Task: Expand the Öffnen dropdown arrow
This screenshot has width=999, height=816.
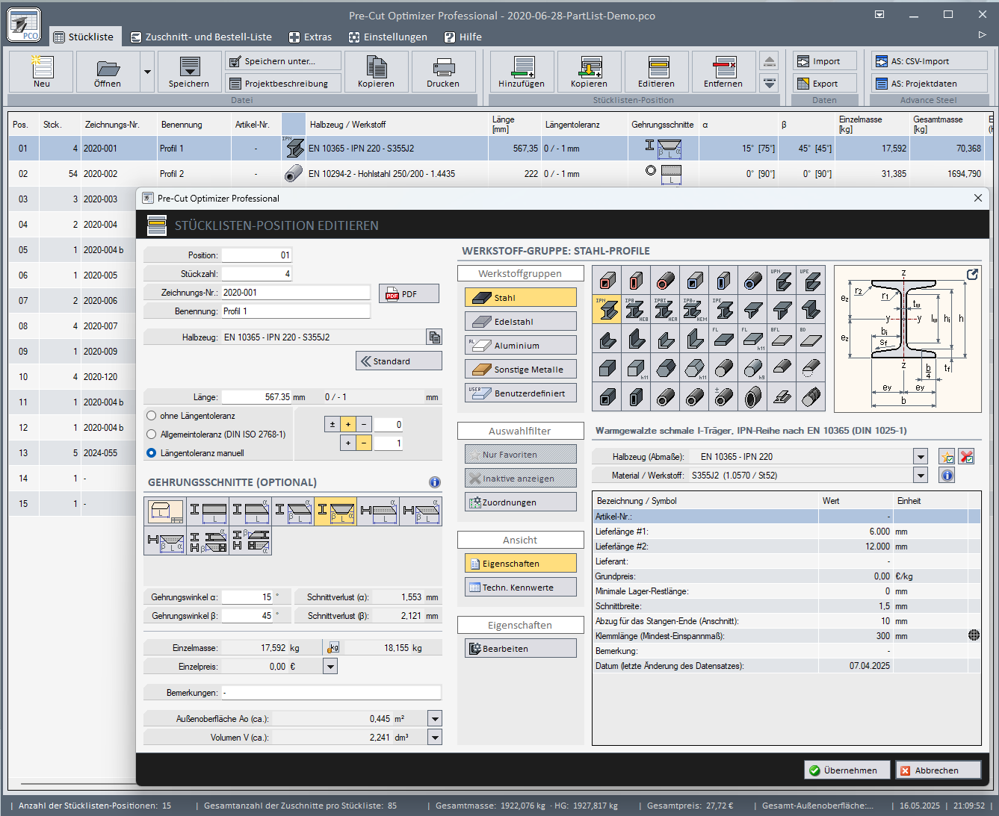Action: click(x=147, y=72)
